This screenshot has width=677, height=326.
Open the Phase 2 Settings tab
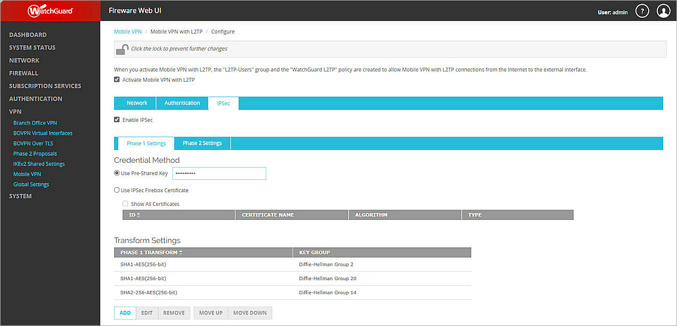click(x=203, y=143)
